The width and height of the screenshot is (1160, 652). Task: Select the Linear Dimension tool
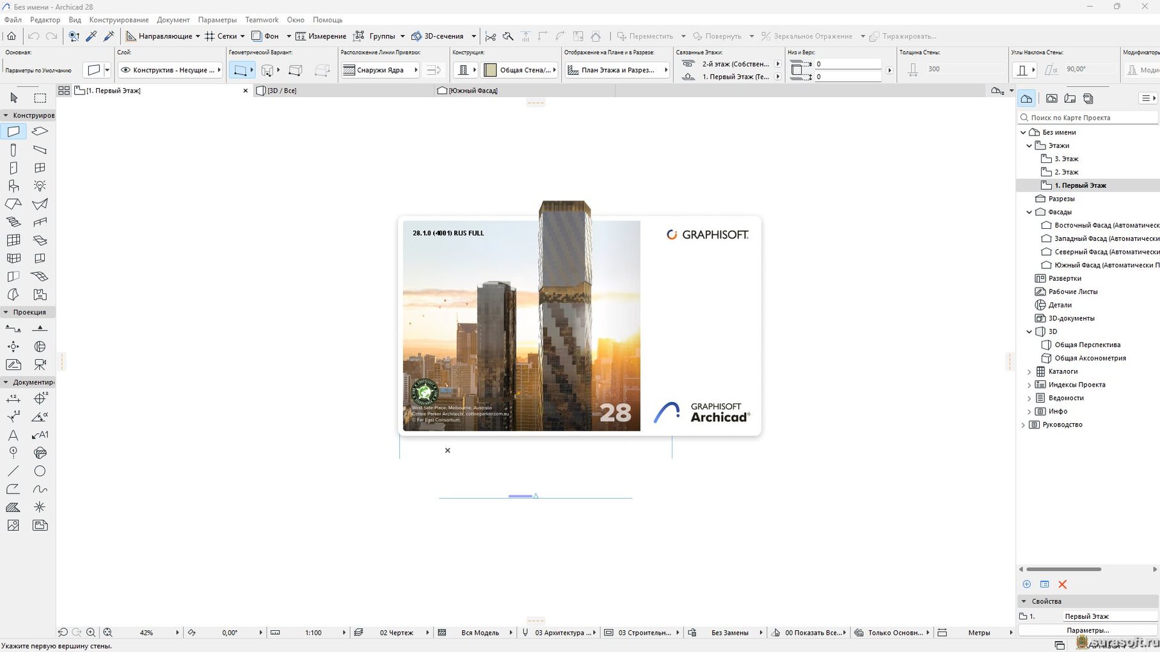coord(13,399)
